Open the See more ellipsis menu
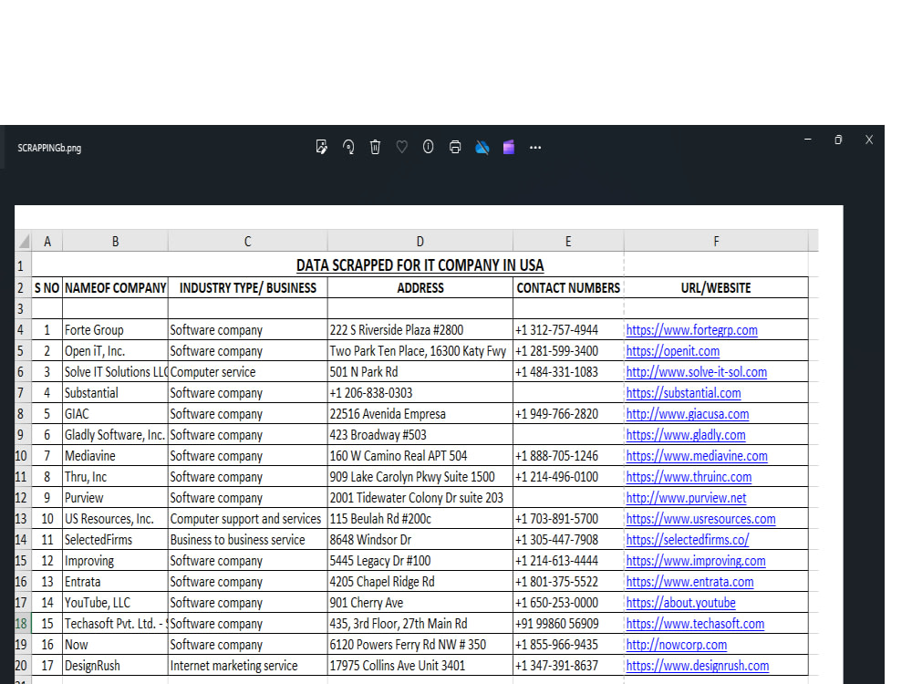 click(534, 147)
